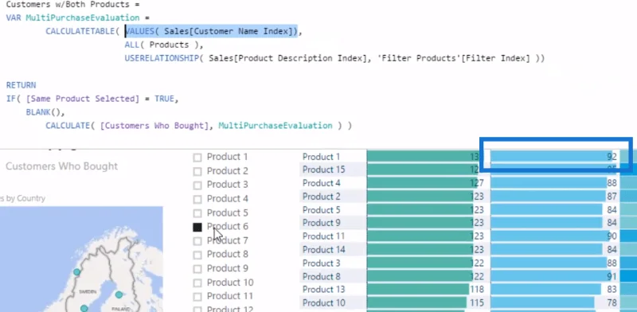Click the blue bar in the Product 10 row
This screenshot has height=312, width=637.
(x=542, y=302)
